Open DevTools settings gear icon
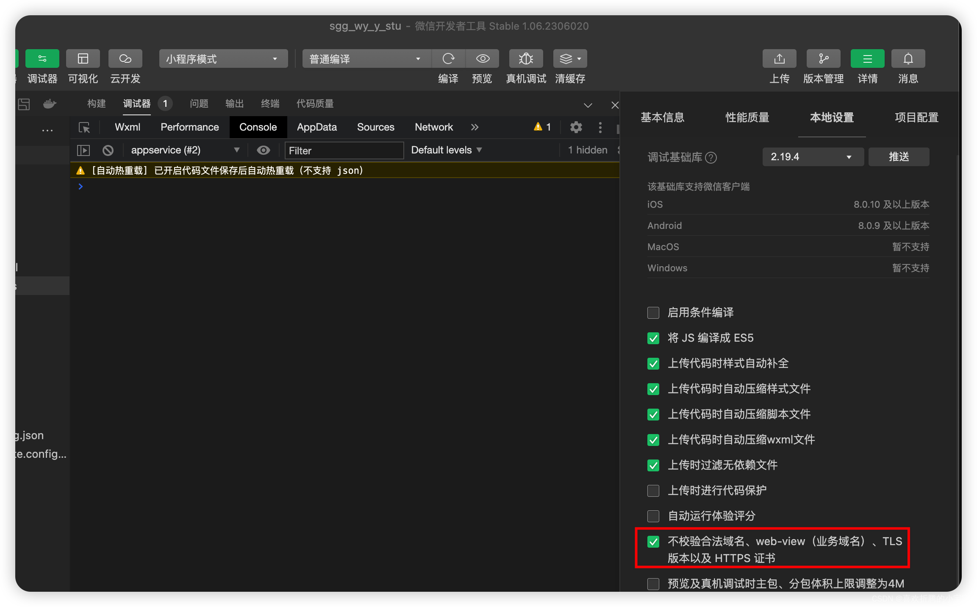977x607 pixels. coord(576,127)
